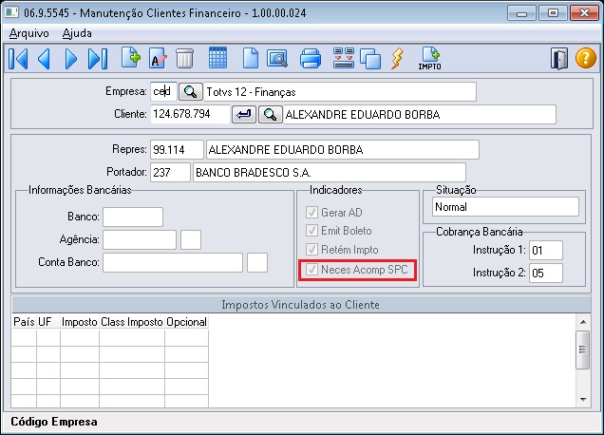The image size is (604, 435).
Task: Click the Empresa code field
Action: click(x=163, y=92)
